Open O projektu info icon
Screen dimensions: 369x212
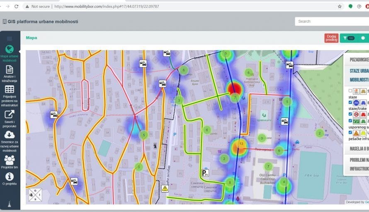10,176
